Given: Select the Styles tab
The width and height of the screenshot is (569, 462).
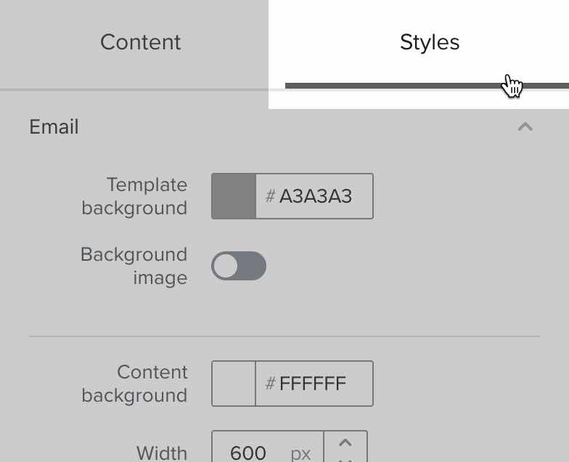Looking at the screenshot, I should click(429, 42).
